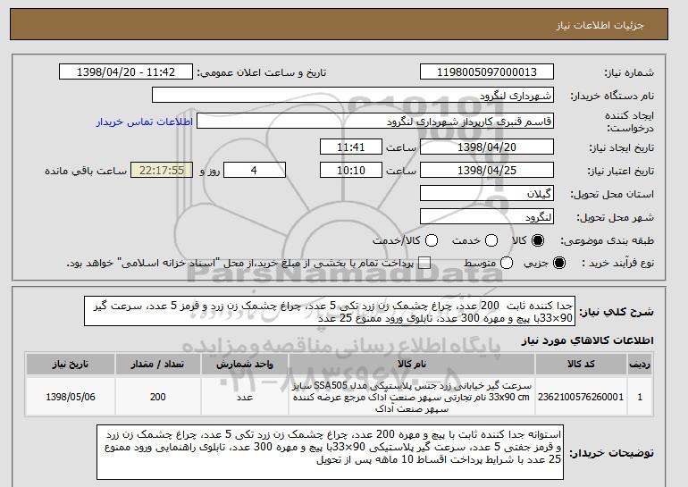Click the validity date field 1398/04/25
The height and width of the screenshot is (487, 688).
pos(487,171)
